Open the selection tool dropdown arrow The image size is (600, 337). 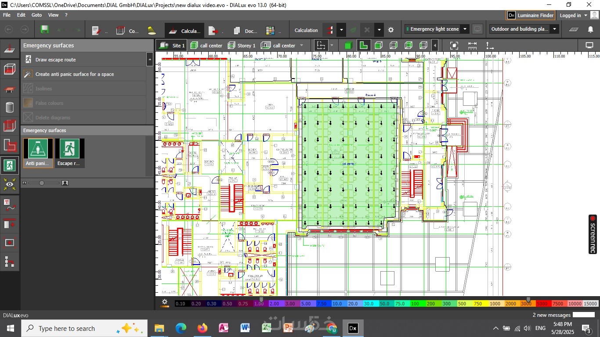click(332, 46)
